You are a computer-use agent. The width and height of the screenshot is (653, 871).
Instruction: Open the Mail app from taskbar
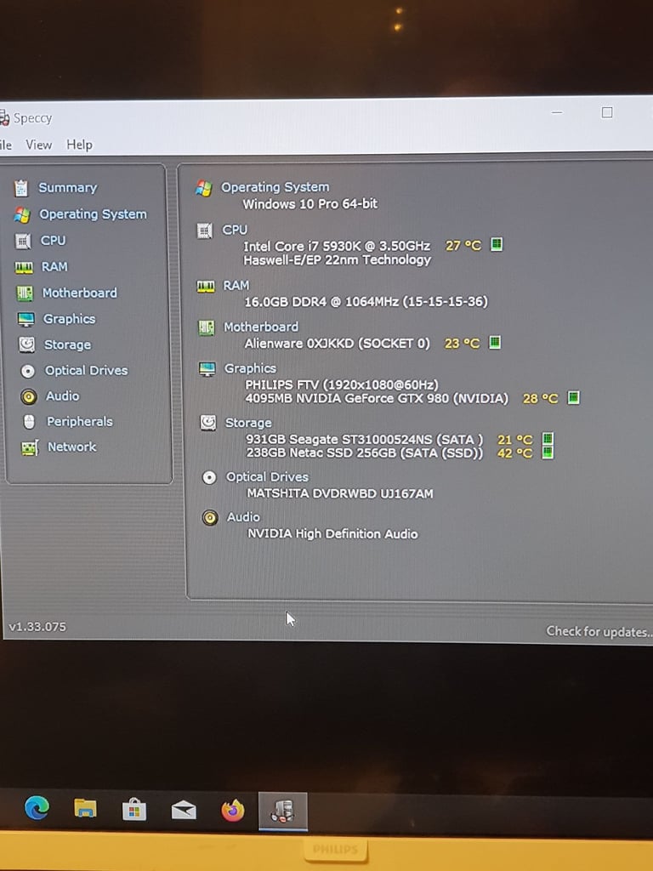184,811
